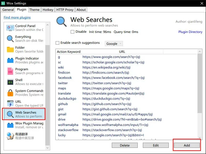The image size is (206, 154).
Task: Click the plugin list scrollbar thumb
Action: 48,95
